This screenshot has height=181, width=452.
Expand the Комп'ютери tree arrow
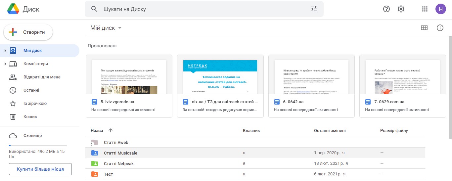(x=5, y=64)
